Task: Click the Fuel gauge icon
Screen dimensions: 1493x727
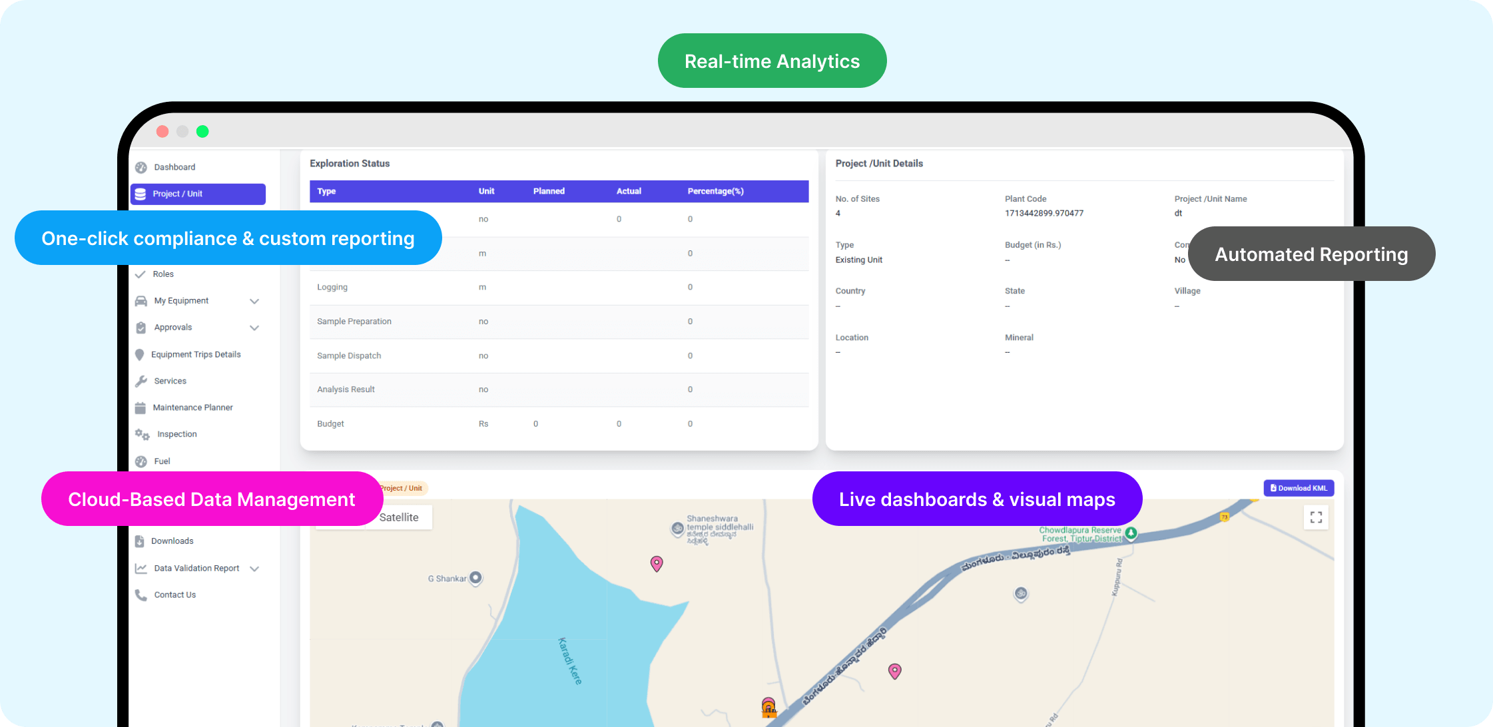Action: (141, 461)
